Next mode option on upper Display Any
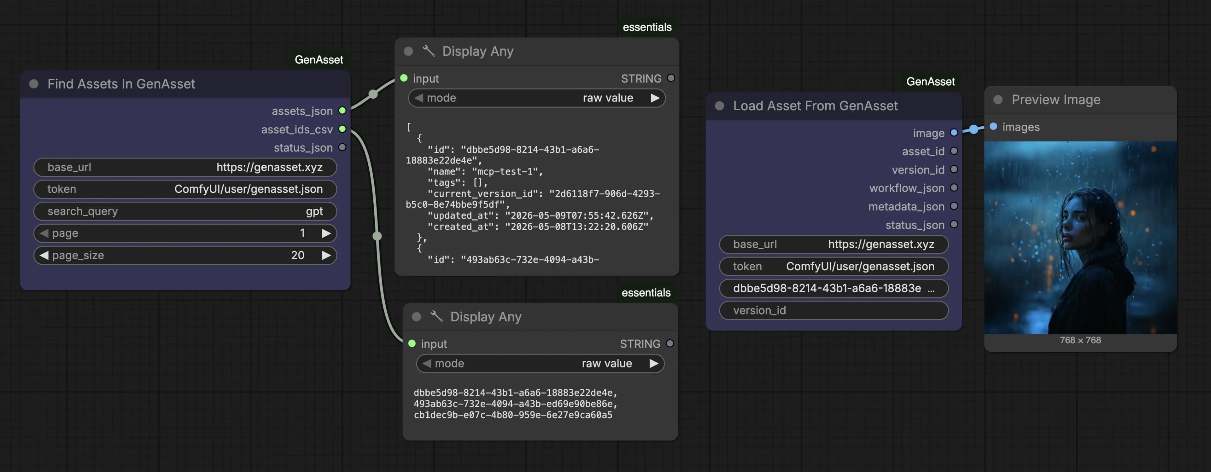The height and width of the screenshot is (472, 1211). point(654,98)
